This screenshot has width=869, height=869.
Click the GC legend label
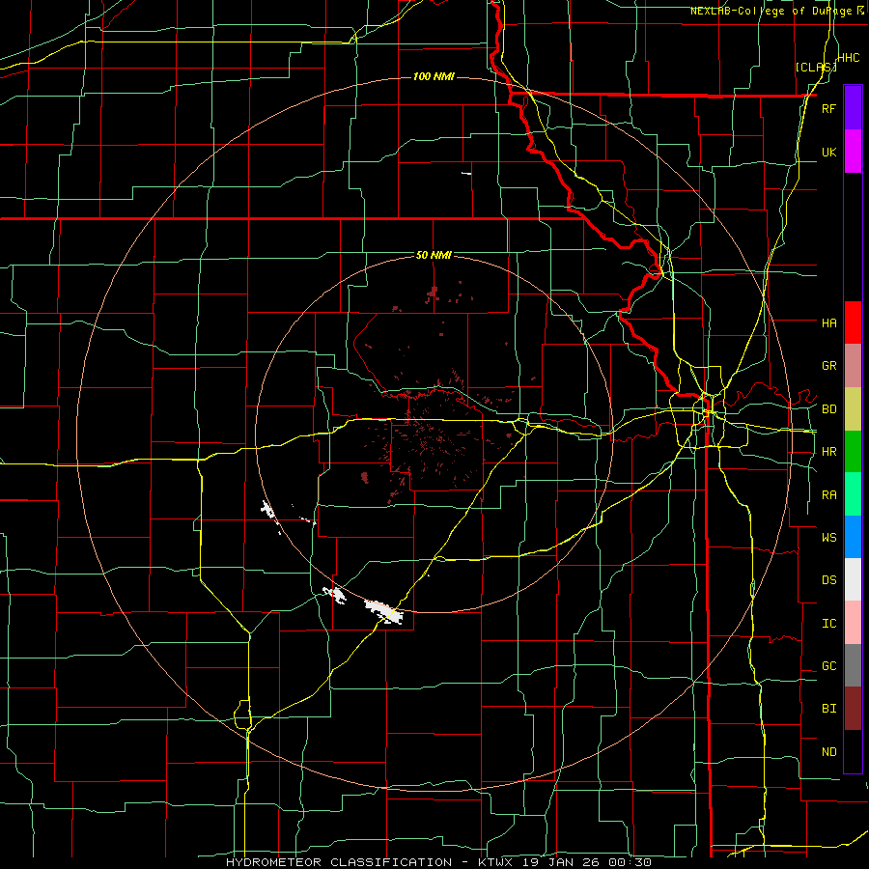click(828, 666)
